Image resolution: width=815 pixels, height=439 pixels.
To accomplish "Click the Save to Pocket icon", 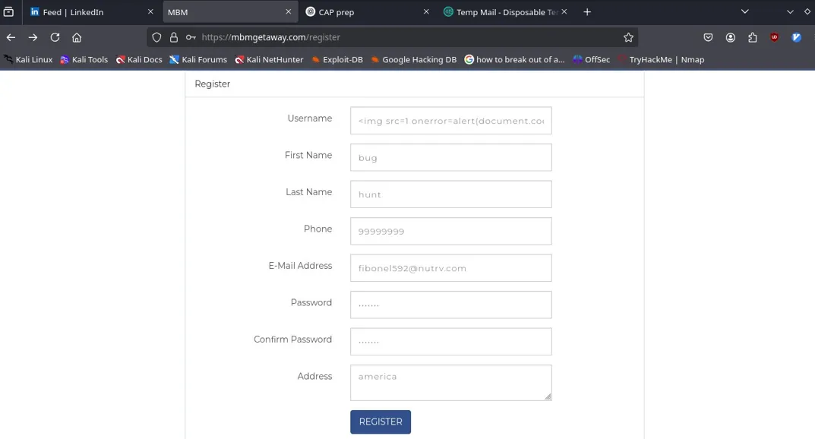I will pyautogui.click(x=708, y=37).
